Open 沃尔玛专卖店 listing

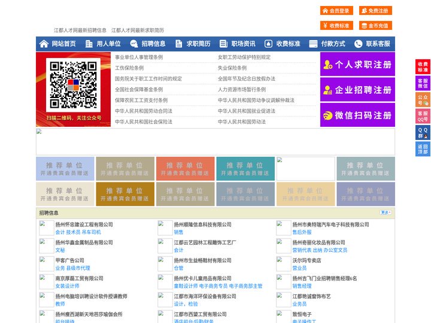click(x=306, y=260)
